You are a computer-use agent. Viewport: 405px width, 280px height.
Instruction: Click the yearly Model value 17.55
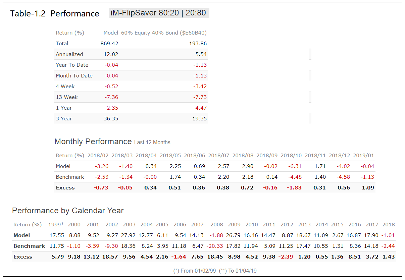(x=57, y=235)
